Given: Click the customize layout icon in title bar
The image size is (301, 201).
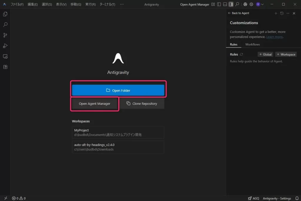Looking at the screenshot, I should [213, 4].
